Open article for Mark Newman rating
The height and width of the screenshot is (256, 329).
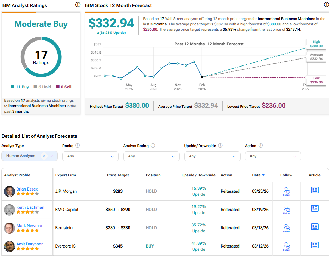315,227
